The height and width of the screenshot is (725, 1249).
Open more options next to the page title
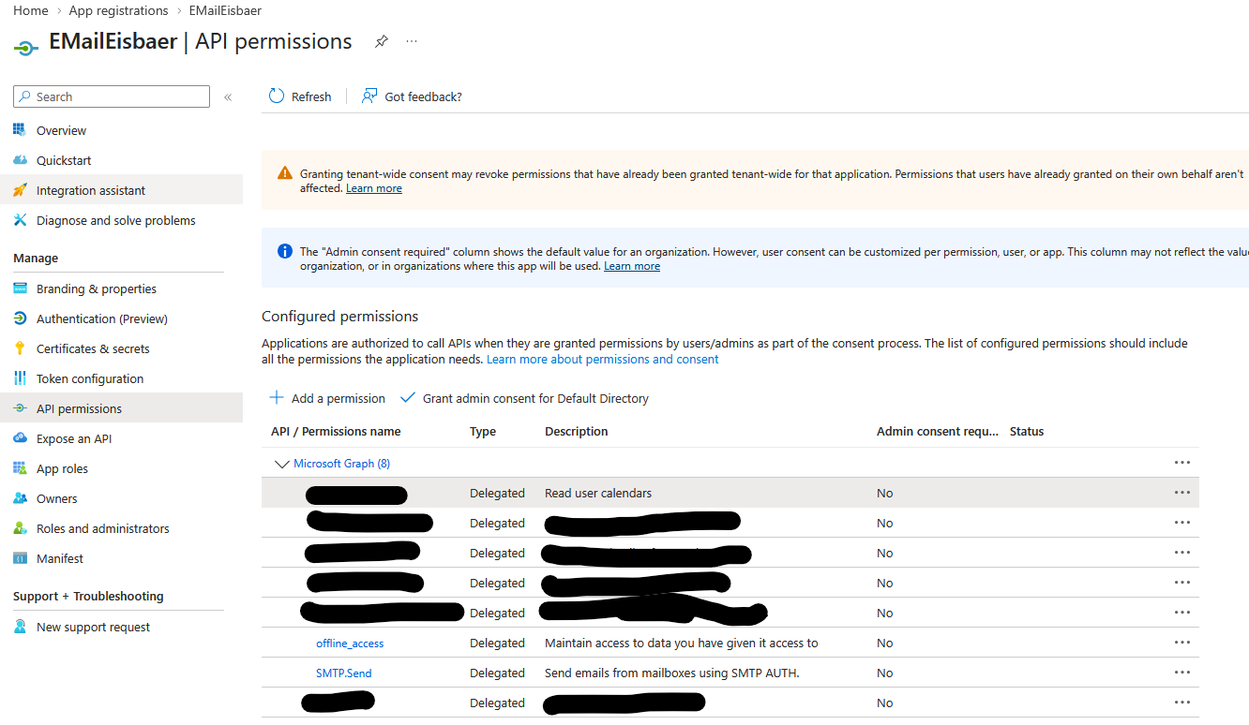pos(412,42)
